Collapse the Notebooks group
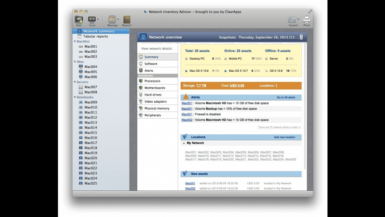The height and width of the screenshot is (217, 385). point(75,97)
